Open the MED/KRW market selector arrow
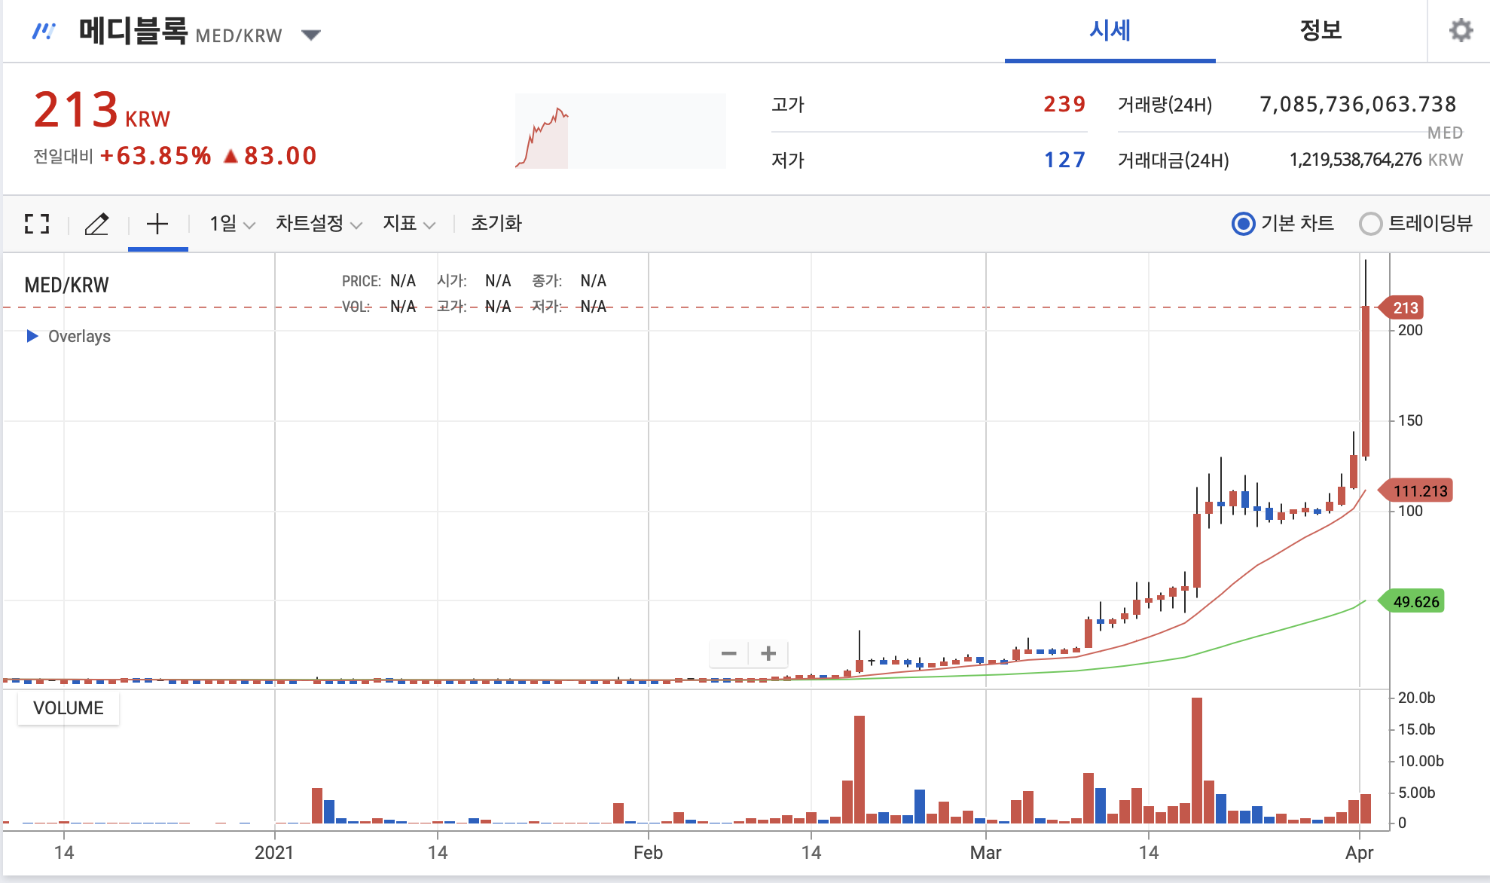Screen dimensions: 1490x883 click(310, 35)
